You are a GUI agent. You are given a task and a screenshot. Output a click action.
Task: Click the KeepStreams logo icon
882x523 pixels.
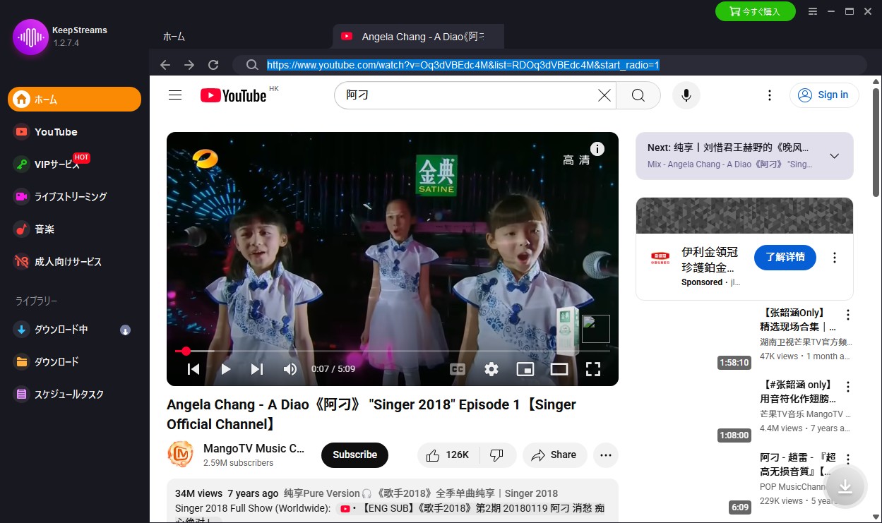pos(30,37)
